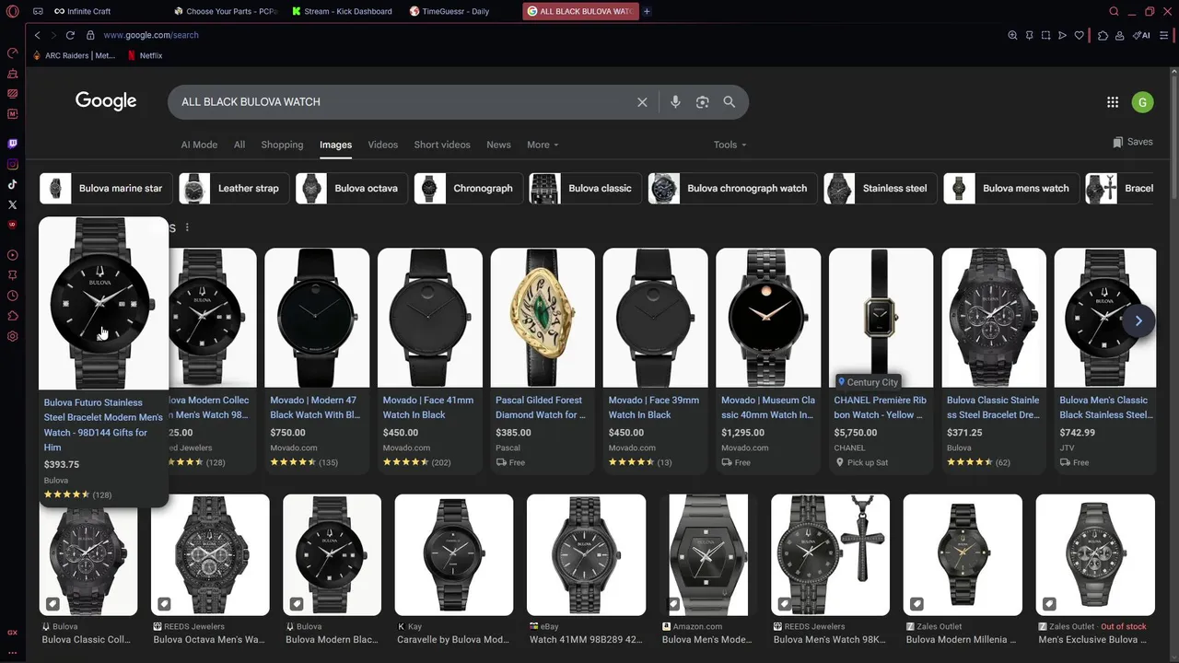Open the Netflix bookmark
The height and width of the screenshot is (663, 1179).
click(x=146, y=55)
